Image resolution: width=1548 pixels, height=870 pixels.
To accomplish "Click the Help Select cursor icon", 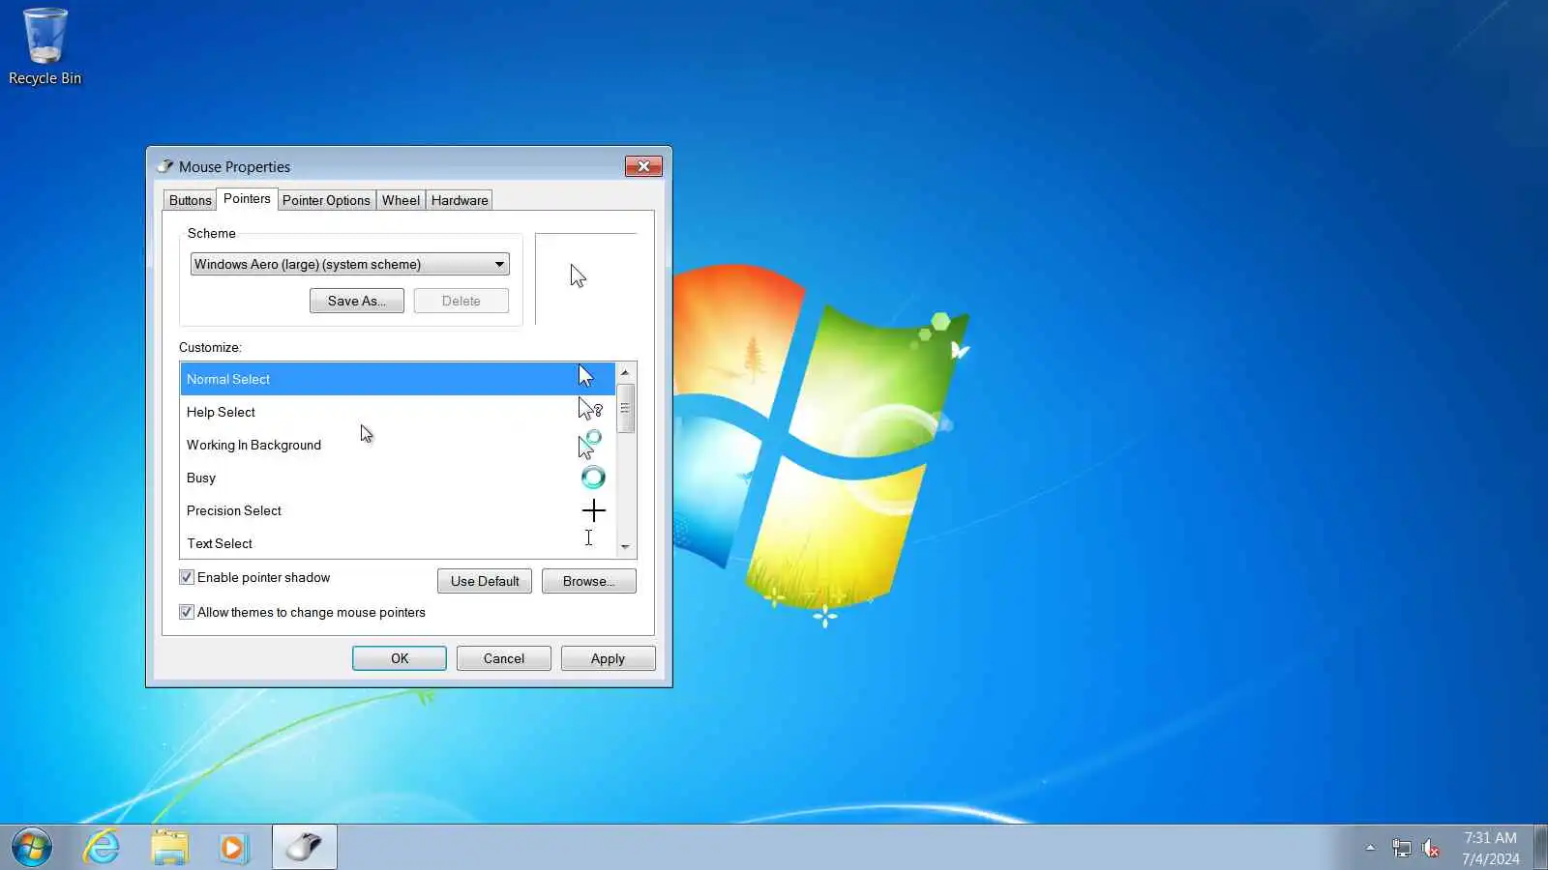I will [x=590, y=409].
